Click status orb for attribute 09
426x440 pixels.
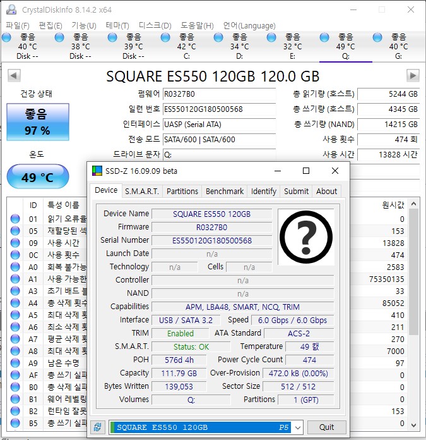coord(15,243)
